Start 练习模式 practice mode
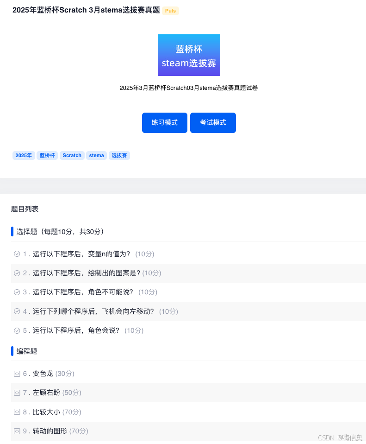Image resolution: width=366 pixels, height=444 pixels. 164,123
